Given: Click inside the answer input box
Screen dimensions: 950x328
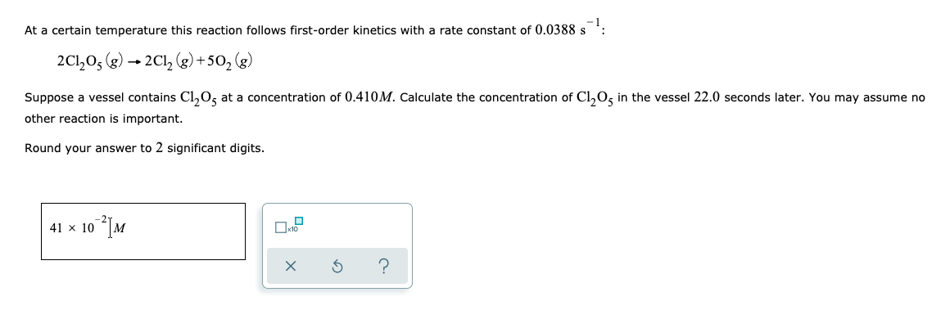Looking at the screenshot, I should point(143,231).
